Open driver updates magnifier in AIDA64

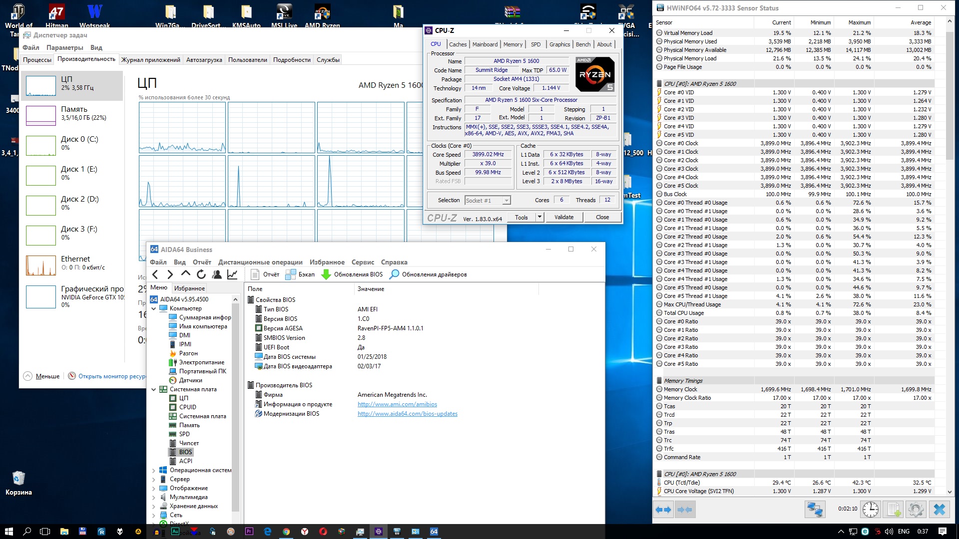pyautogui.click(x=394, y=274)
